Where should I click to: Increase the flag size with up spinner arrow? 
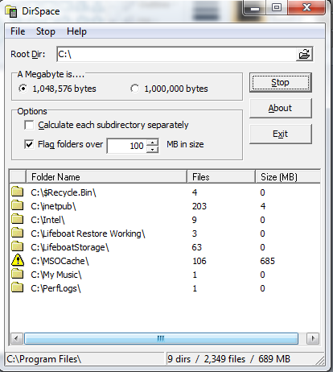tap(152, 143)
